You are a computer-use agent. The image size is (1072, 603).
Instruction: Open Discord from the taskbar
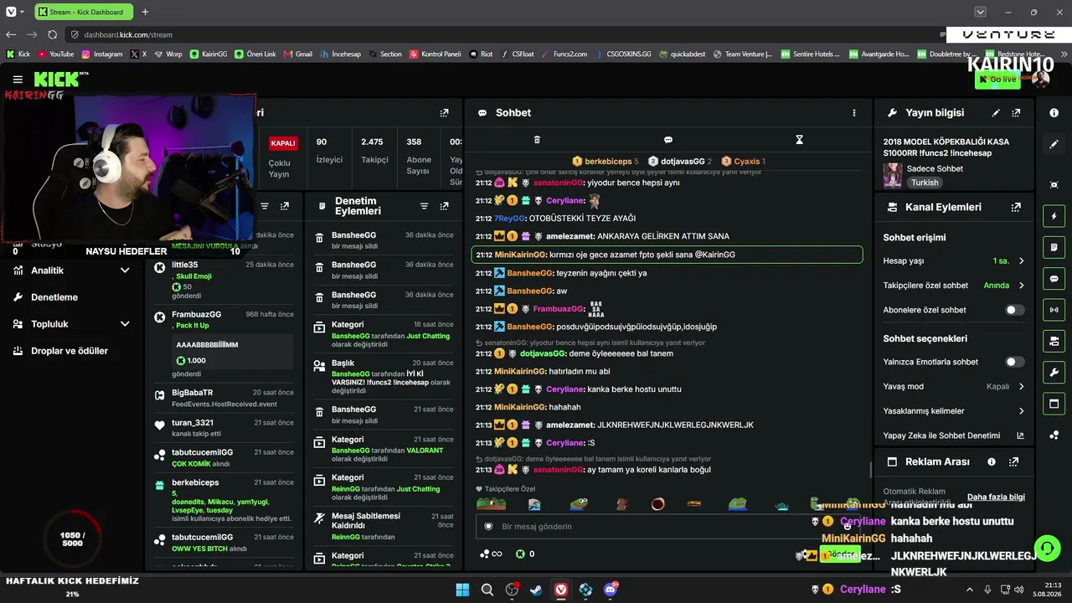pos(611,590)
